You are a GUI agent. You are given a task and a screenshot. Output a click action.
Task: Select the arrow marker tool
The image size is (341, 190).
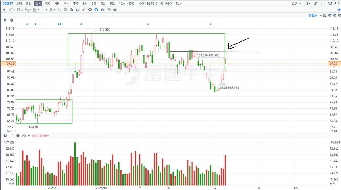pyautogui.click(x=51, y=10)
